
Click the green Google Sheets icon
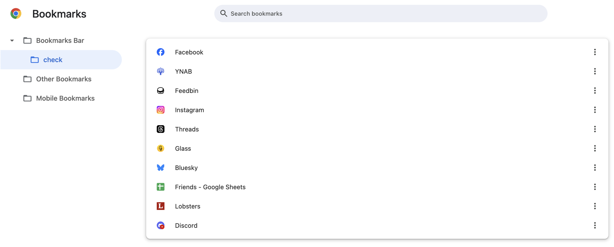[161, 187]
